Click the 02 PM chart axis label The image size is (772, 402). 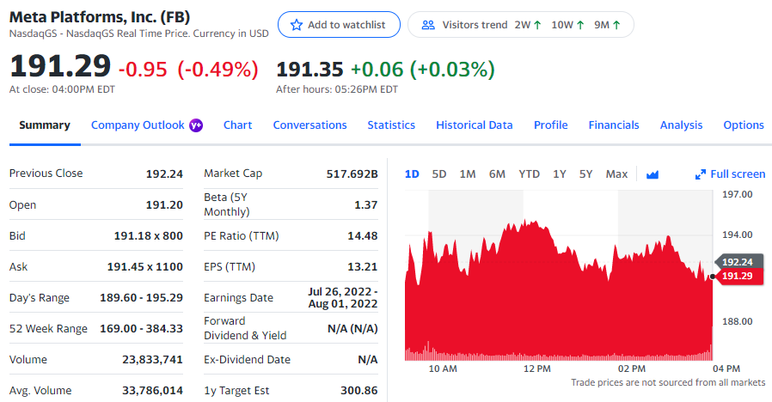click(x=632, y=369)
